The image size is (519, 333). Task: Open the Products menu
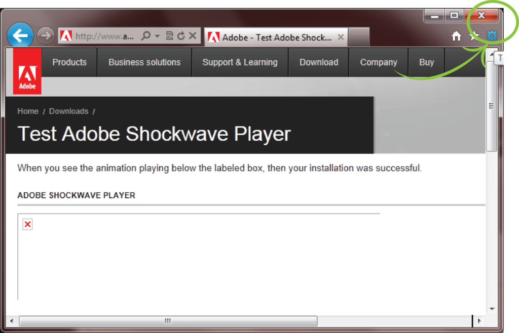[x=69, y=62]
